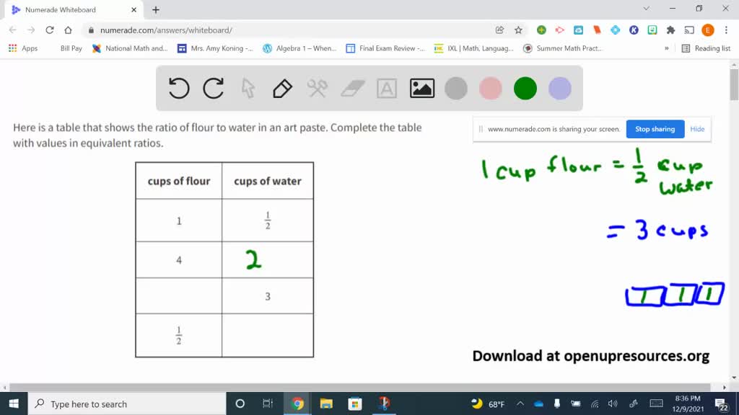Open the Windows Start menu
This screenshot has width=739, height=415.
pos(14,403)
